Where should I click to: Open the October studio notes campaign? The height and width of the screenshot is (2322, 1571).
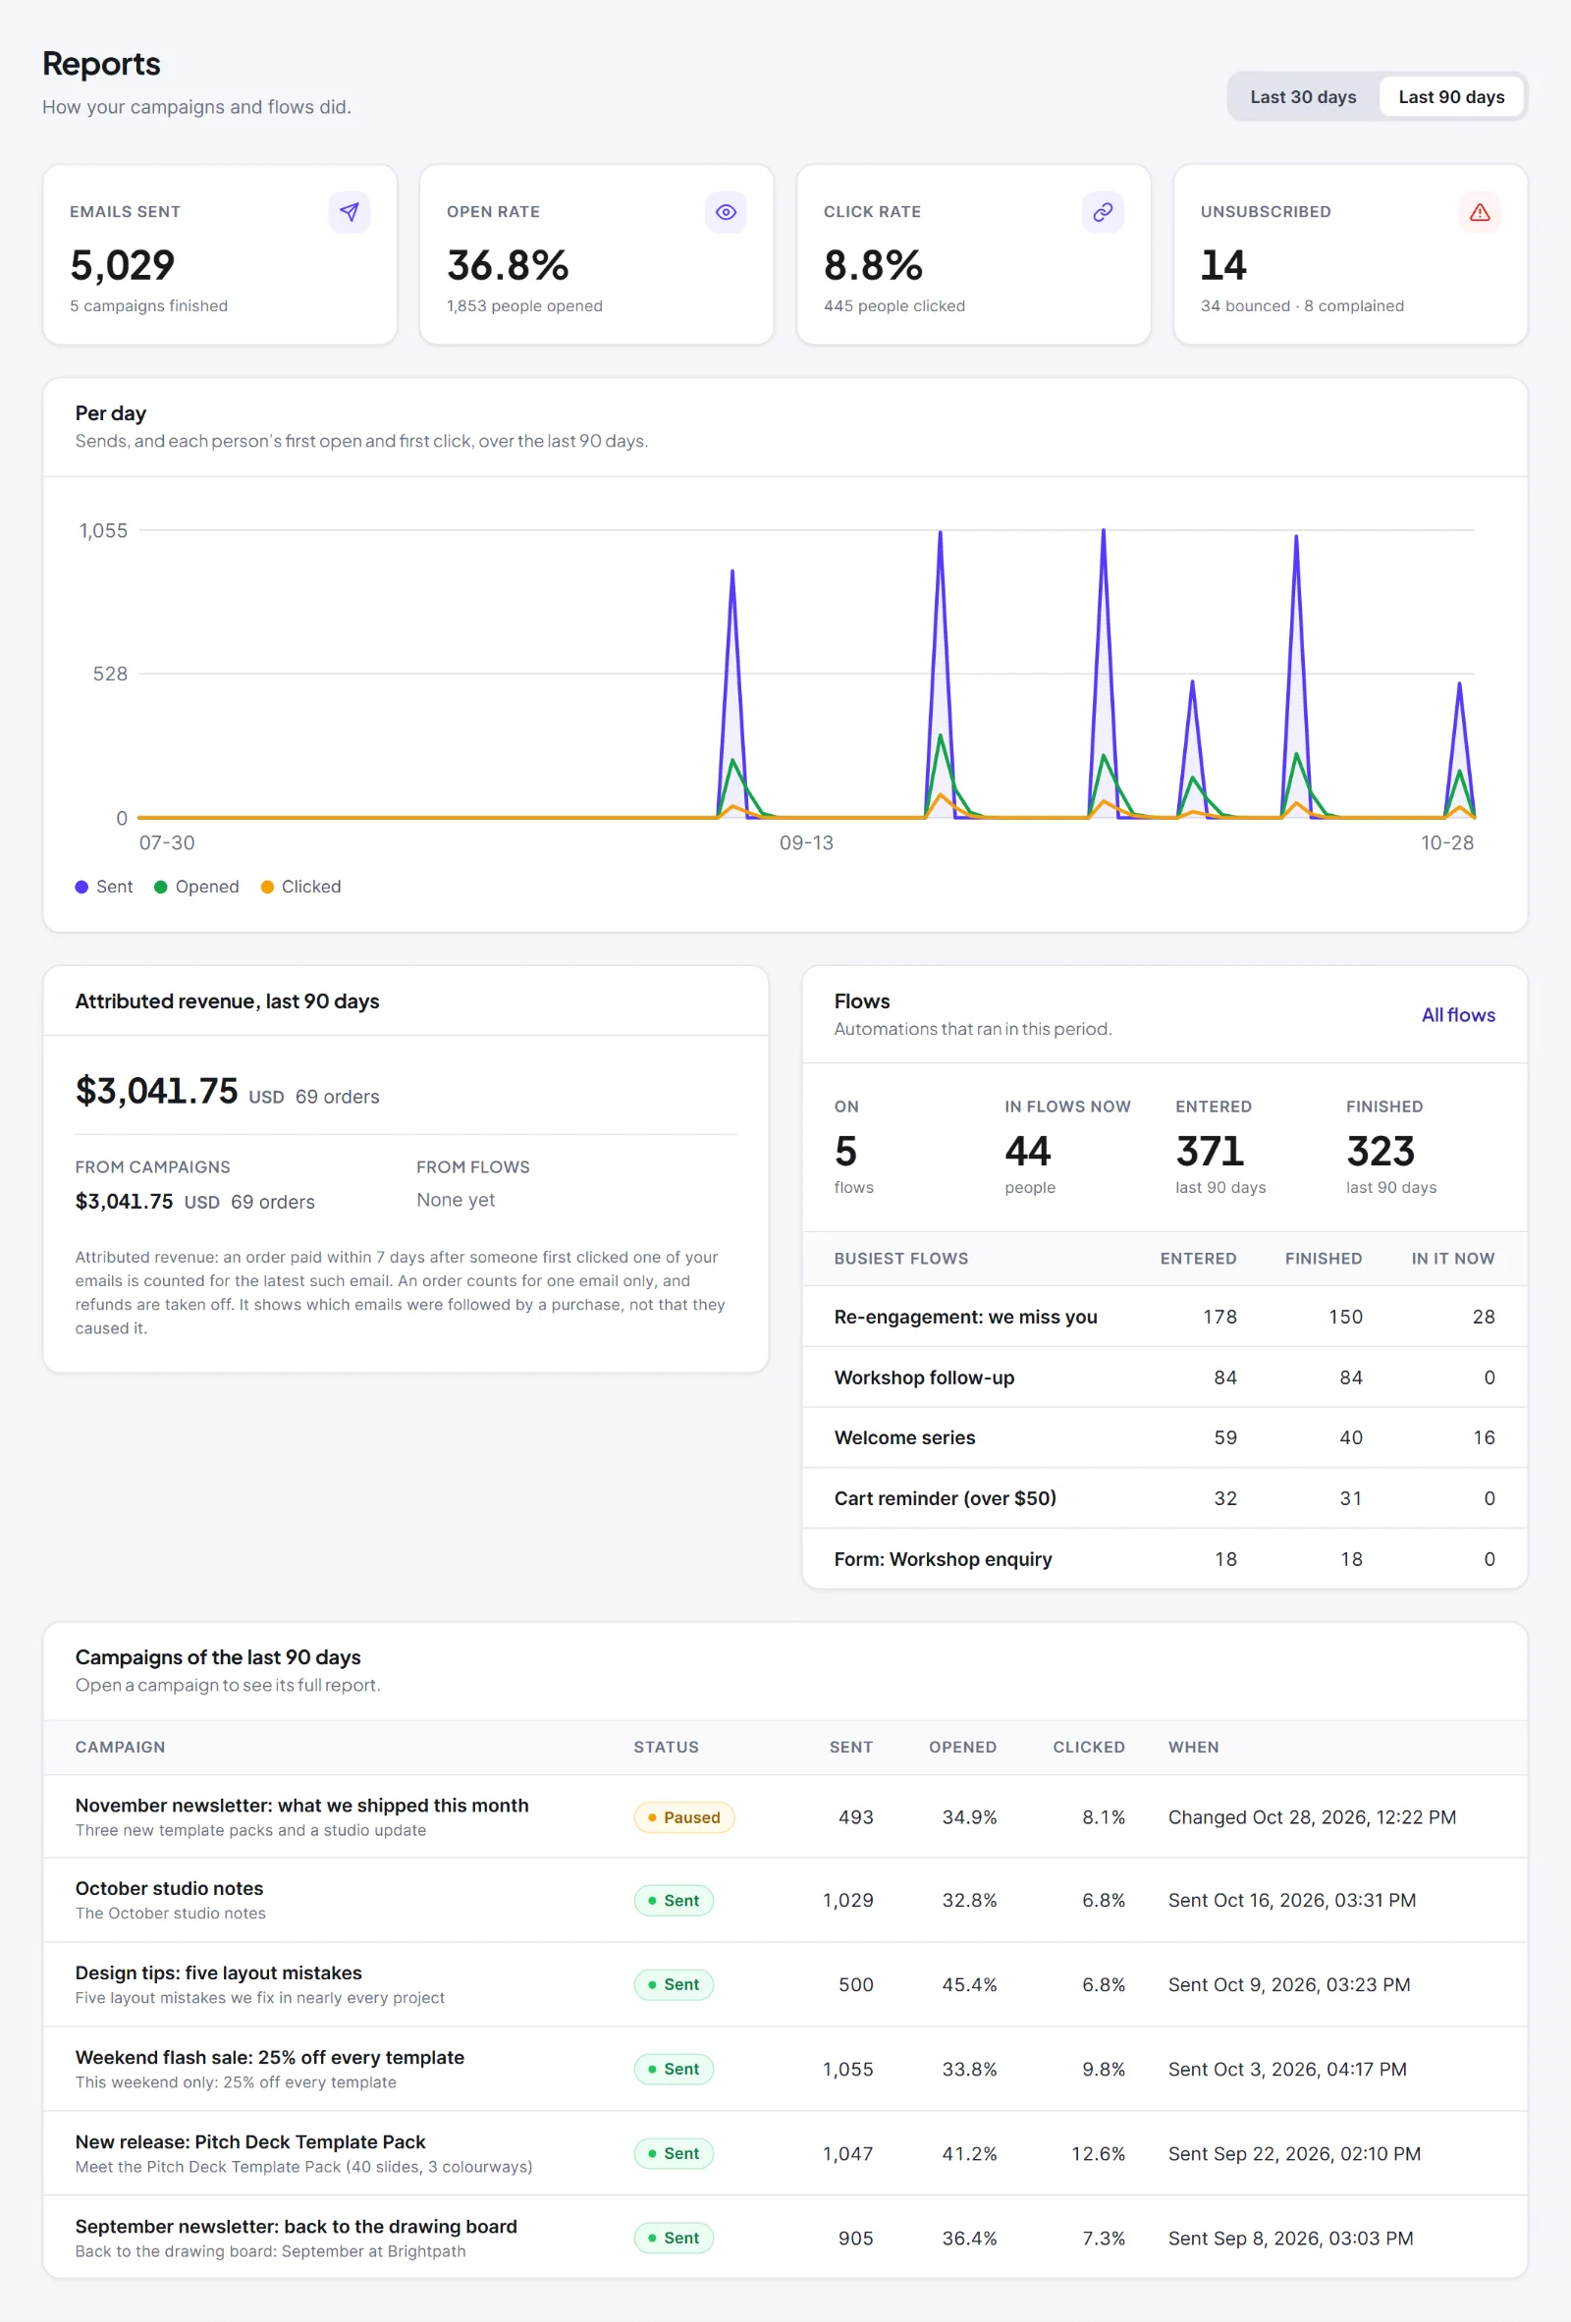[x=785, y=1901]
